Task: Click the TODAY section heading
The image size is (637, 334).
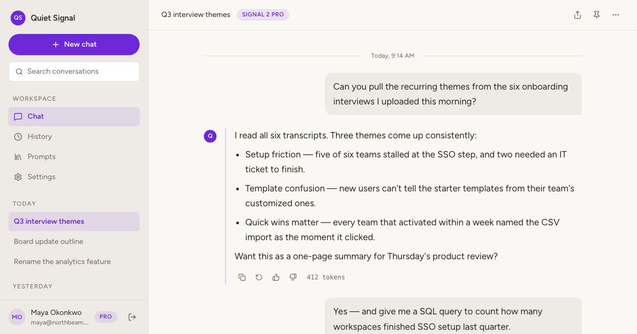Action: tap(24, 204)
